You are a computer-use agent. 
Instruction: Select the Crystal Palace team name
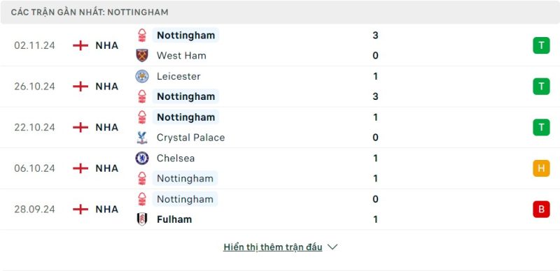[190, 138]
